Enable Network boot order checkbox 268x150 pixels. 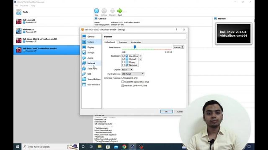(x=124, y=65)
